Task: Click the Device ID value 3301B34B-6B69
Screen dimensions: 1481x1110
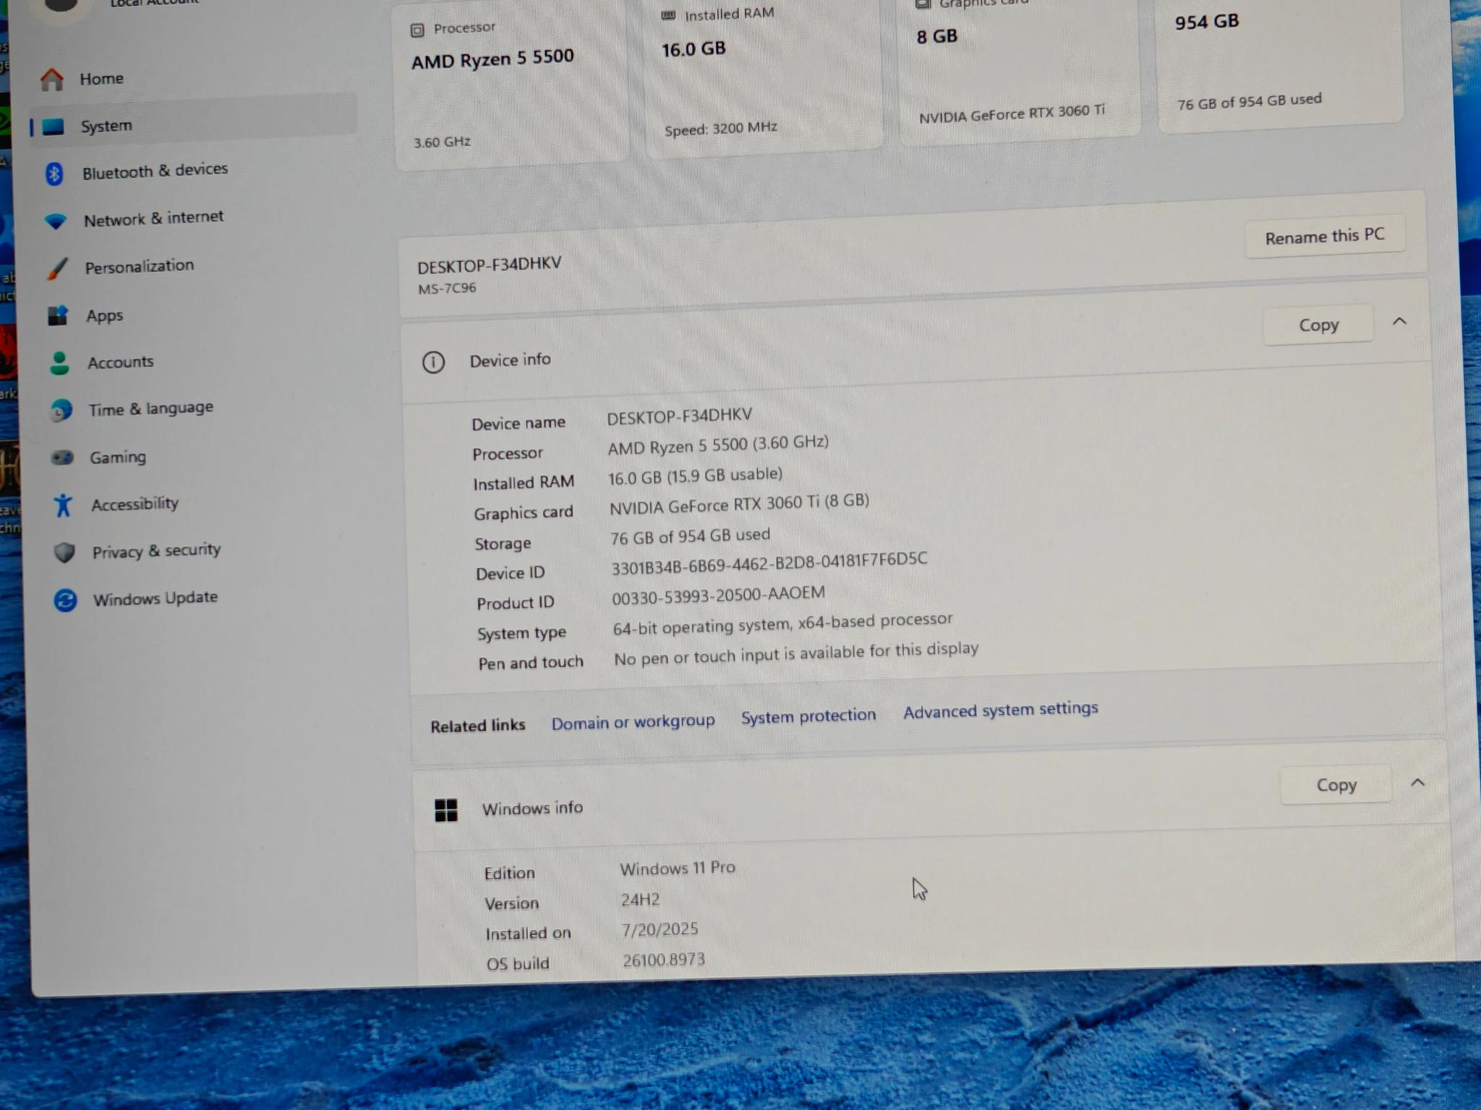Action: 769,564
